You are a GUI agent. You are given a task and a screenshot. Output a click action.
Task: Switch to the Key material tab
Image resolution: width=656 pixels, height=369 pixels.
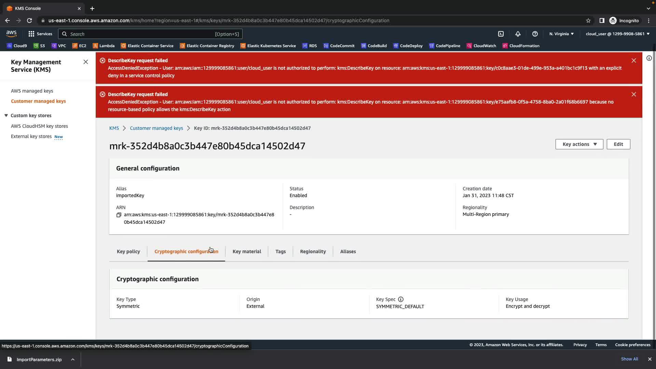point(247,251)
